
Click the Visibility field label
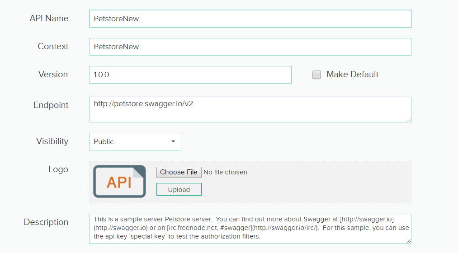52,141
